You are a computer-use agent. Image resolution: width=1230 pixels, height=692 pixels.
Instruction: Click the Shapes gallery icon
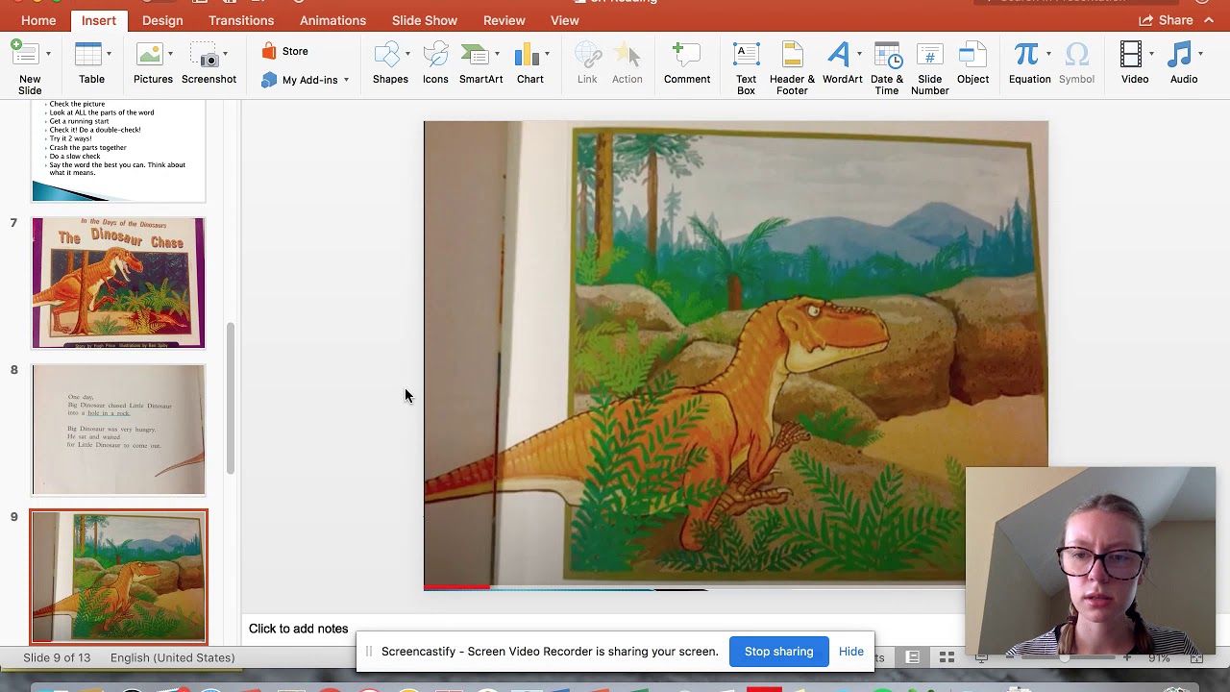pos(386,54)
